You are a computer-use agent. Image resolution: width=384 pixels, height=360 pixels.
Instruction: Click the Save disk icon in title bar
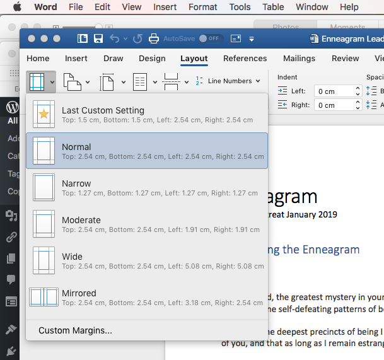(x=98, y=38)
